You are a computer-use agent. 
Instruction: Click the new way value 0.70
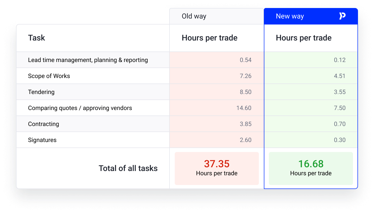point(340,124)
